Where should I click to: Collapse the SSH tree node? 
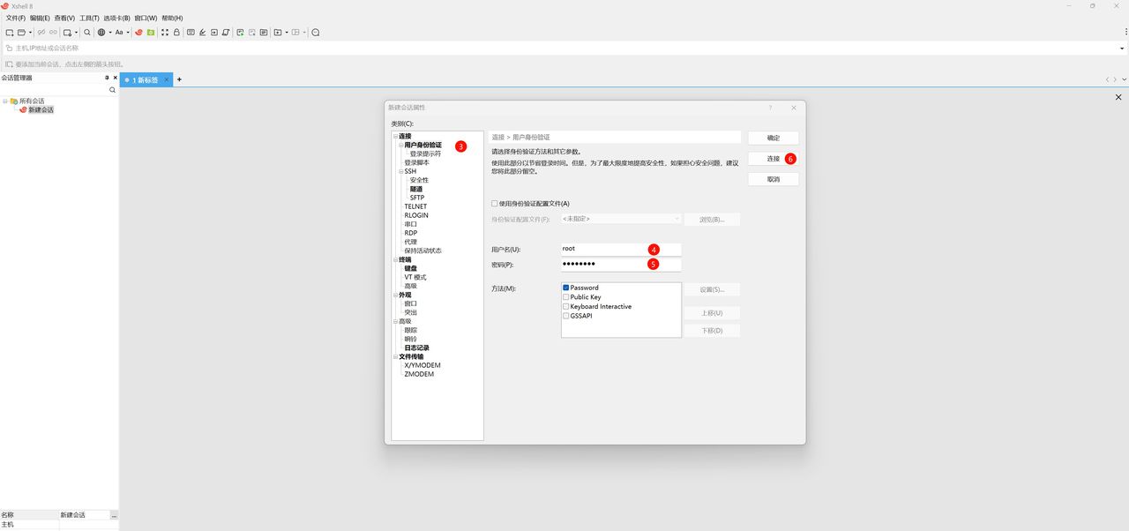pyautogui.click(x=400, y=171)
